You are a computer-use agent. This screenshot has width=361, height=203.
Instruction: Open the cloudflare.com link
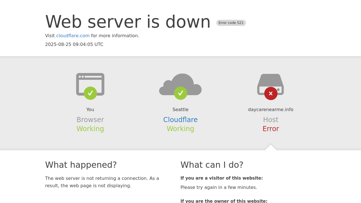(x=73, y=36)
